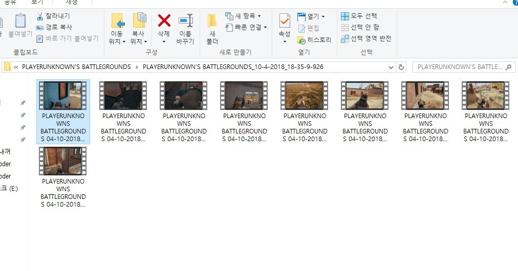Collapse the ribbon with the up chevron

point(505,3)
